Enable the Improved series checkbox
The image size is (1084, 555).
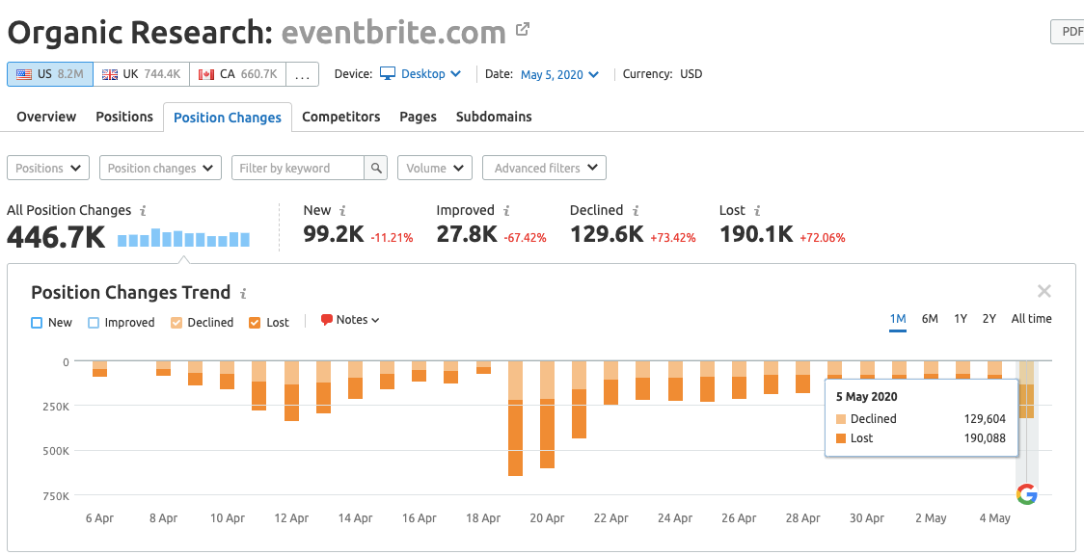(x=94, y=323)
